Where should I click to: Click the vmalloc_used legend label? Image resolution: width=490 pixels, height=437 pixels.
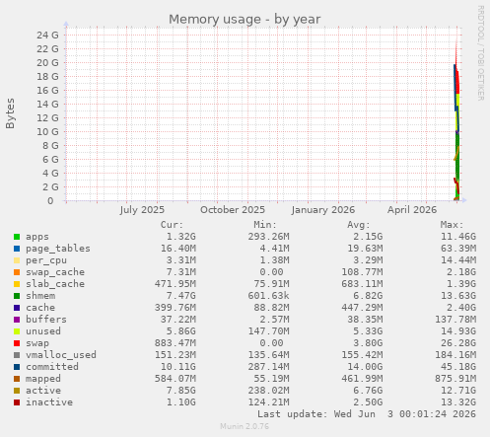pyautogui.click(x=61, y=355)
